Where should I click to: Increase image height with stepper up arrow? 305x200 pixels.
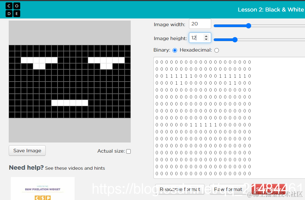tap(206, 36)
